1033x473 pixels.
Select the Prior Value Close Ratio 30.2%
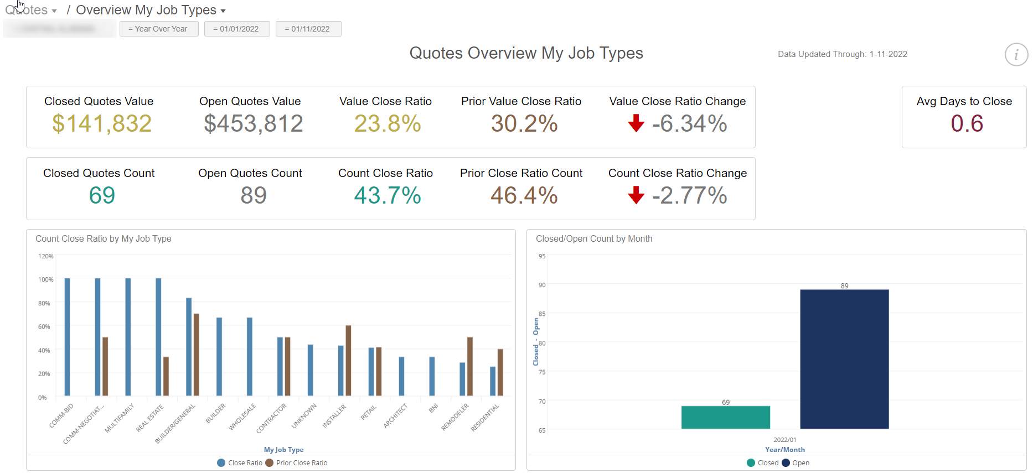tap(524, 123)
